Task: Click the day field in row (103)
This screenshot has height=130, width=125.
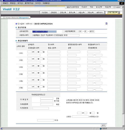Action: click(x=41, y=66)
